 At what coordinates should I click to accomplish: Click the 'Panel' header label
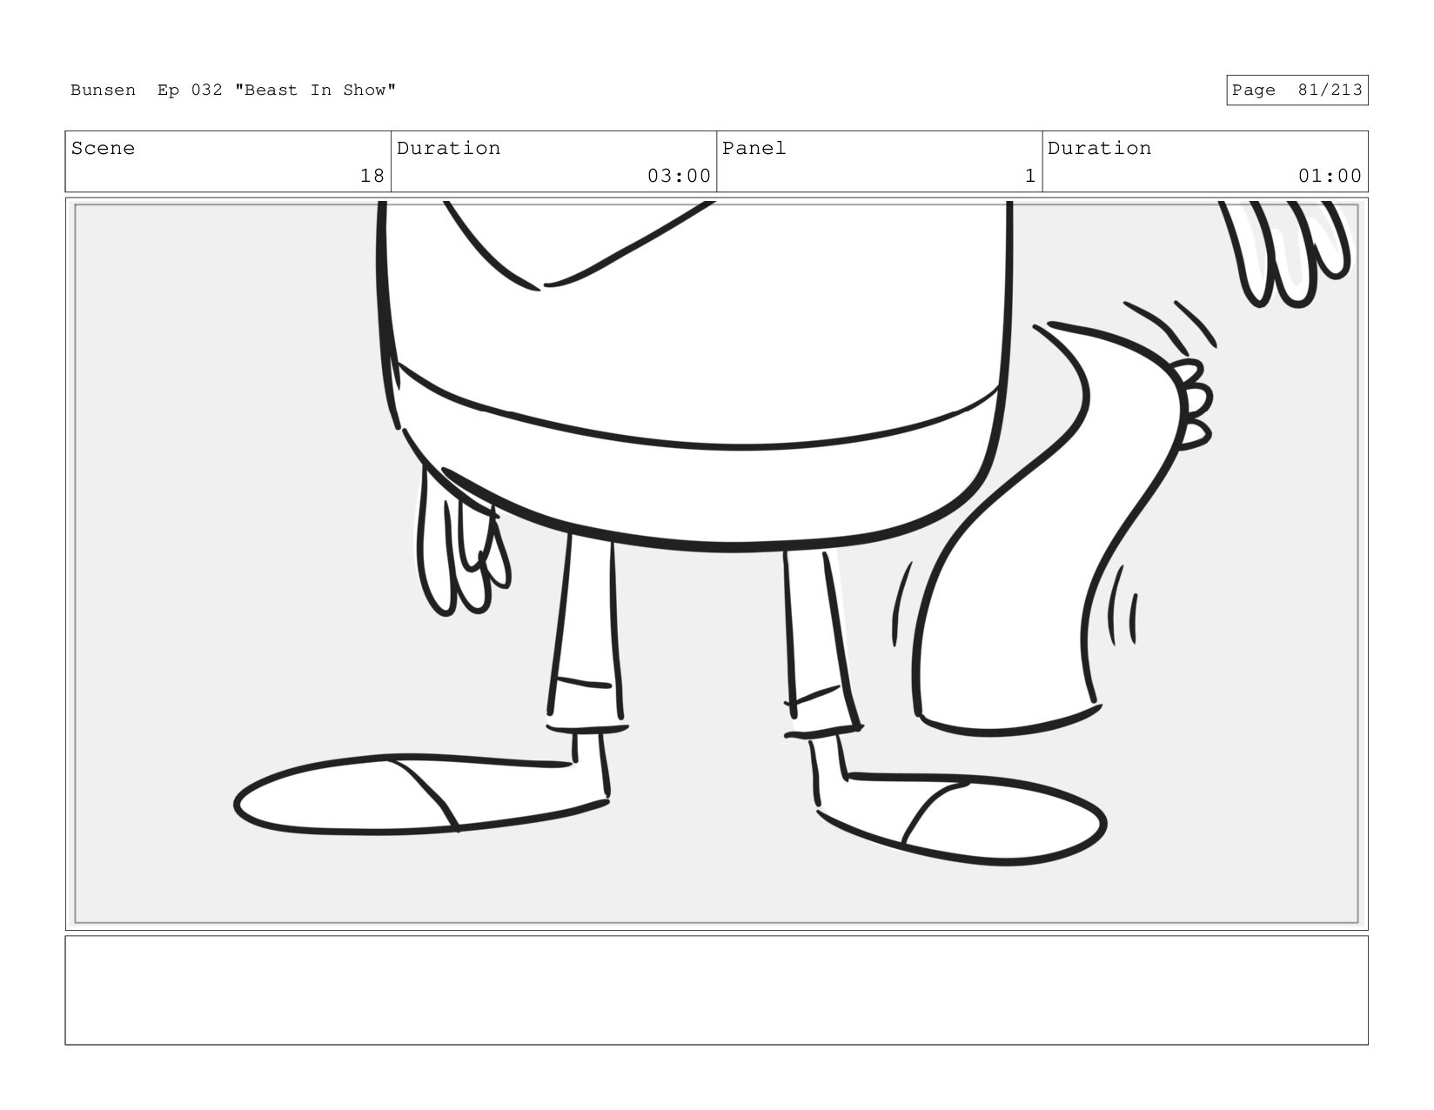pyautogui.click(x=754, y=149)
